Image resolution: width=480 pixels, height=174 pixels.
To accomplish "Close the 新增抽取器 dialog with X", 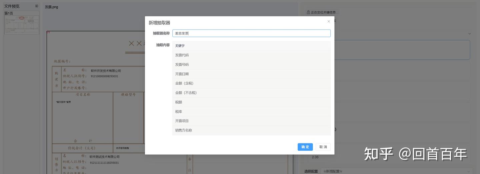I will [329, 22].
